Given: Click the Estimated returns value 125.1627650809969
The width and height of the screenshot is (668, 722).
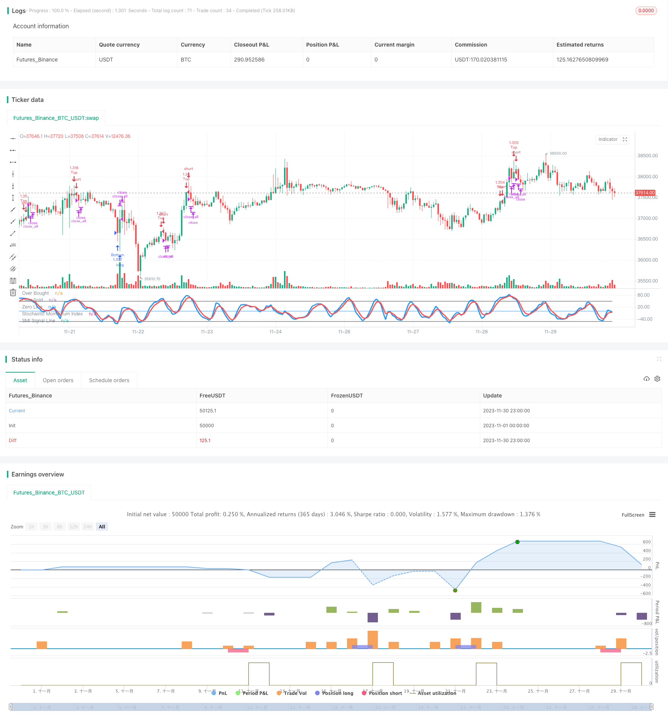Looking at the screenshot, I should [582, 60].
